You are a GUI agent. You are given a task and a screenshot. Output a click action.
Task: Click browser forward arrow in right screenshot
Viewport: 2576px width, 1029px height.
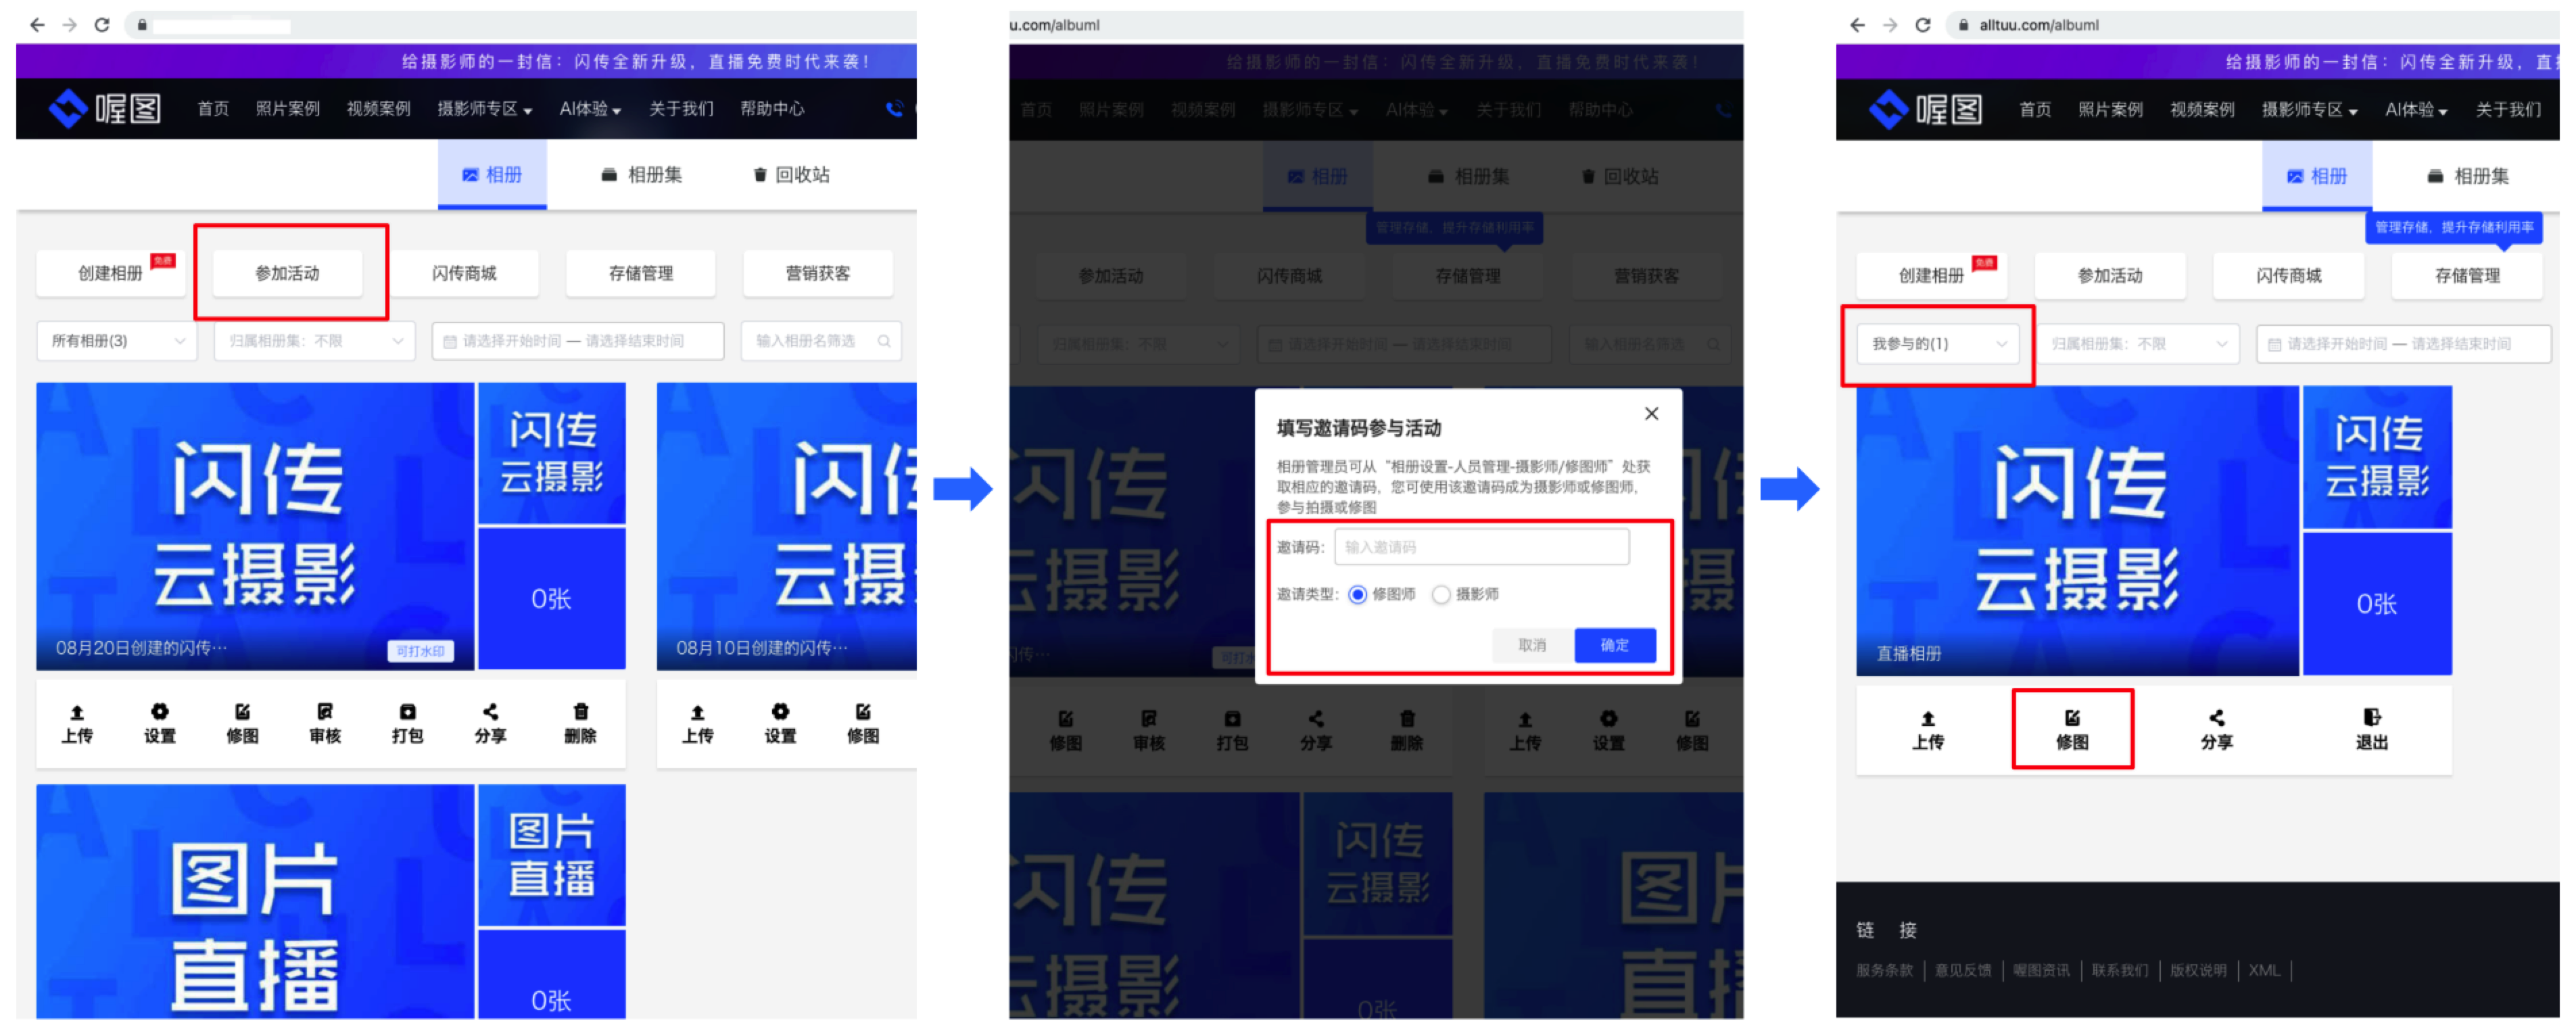1890,25
